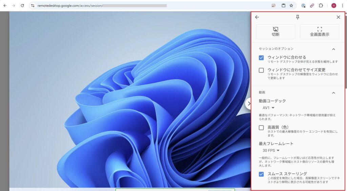This screenshot has width=347, height=191.
Task: Collapse side panel with arrow handle
Action: pyautogui.click(x=248, y=103)
